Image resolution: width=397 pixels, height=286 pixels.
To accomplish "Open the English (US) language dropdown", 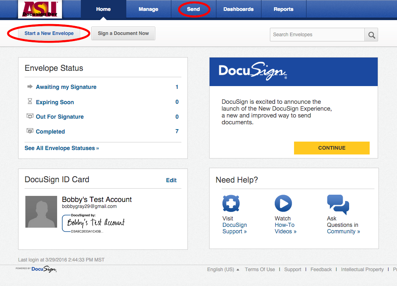I will (223, 269).
